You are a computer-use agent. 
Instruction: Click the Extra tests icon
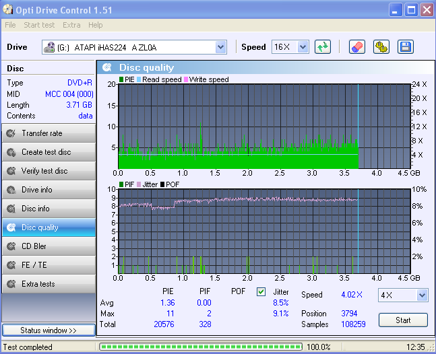[11, 284]
